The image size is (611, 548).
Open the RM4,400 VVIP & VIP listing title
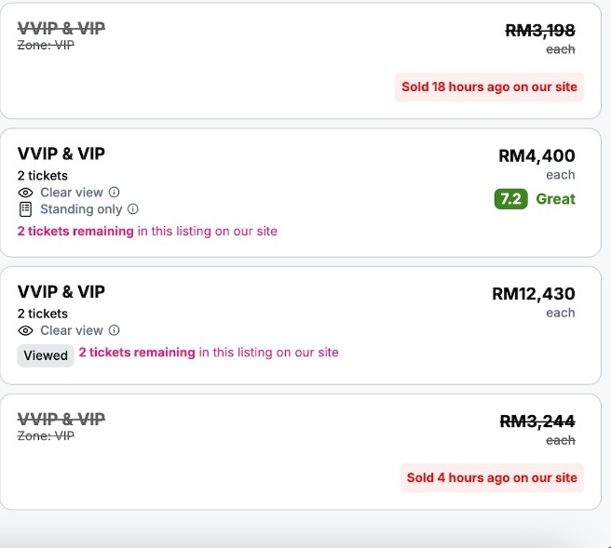[61, 154]
